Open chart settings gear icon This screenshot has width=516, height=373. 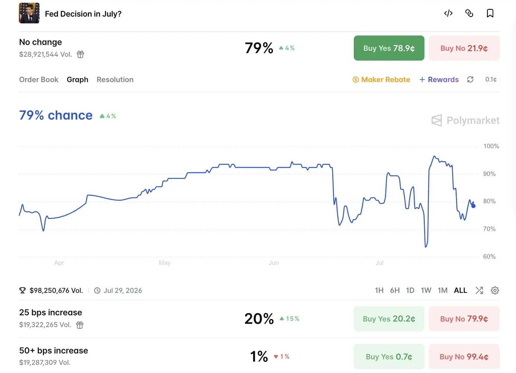tap(495, 290)
